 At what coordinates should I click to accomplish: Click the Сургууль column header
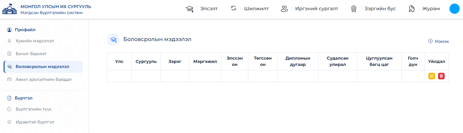146,61
